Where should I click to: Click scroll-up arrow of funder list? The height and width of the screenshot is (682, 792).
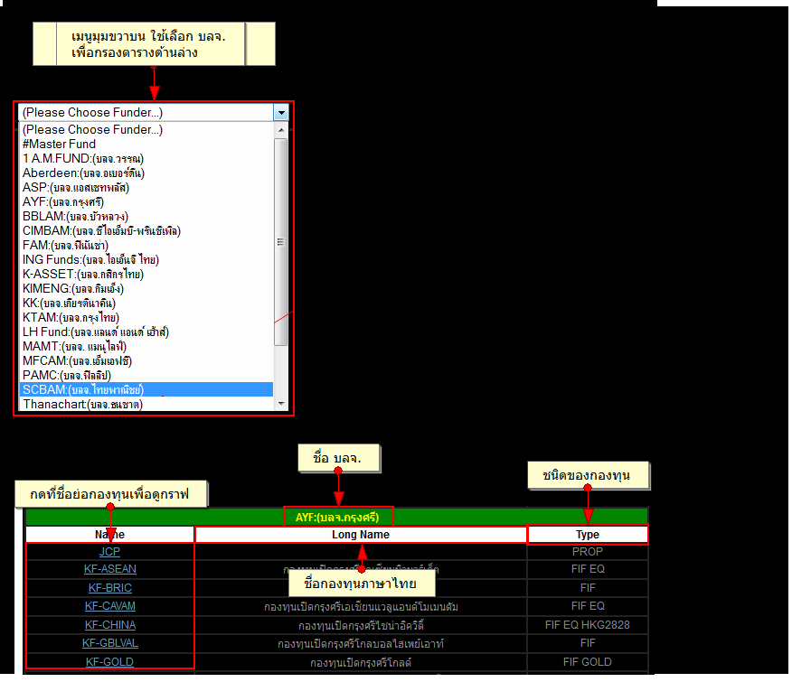[x=281, y=129]
